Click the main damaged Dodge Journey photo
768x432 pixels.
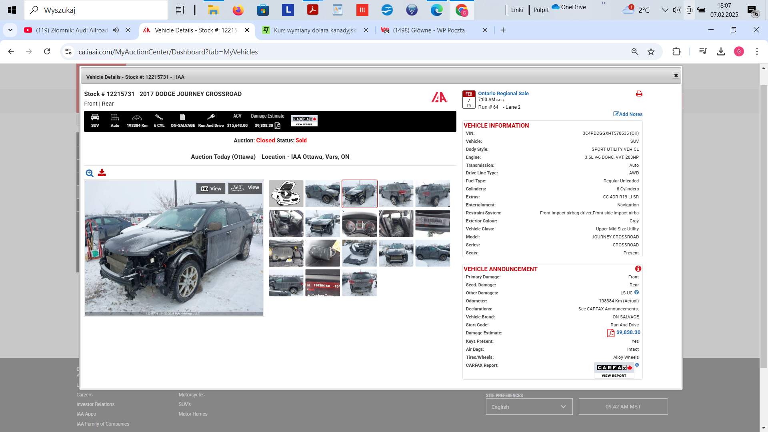(x=174, y=248)
